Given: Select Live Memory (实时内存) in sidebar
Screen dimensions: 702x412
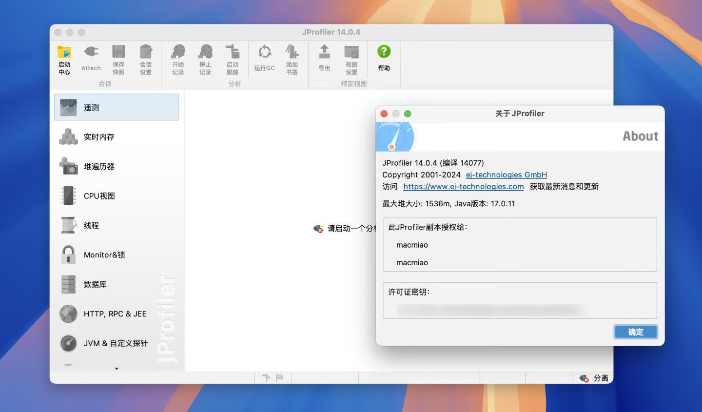Looking at the screenshot, I should pyautogui.click(x=117, y=137).
